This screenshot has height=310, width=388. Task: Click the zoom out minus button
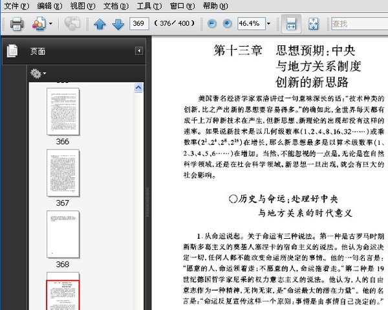(213, 24)
